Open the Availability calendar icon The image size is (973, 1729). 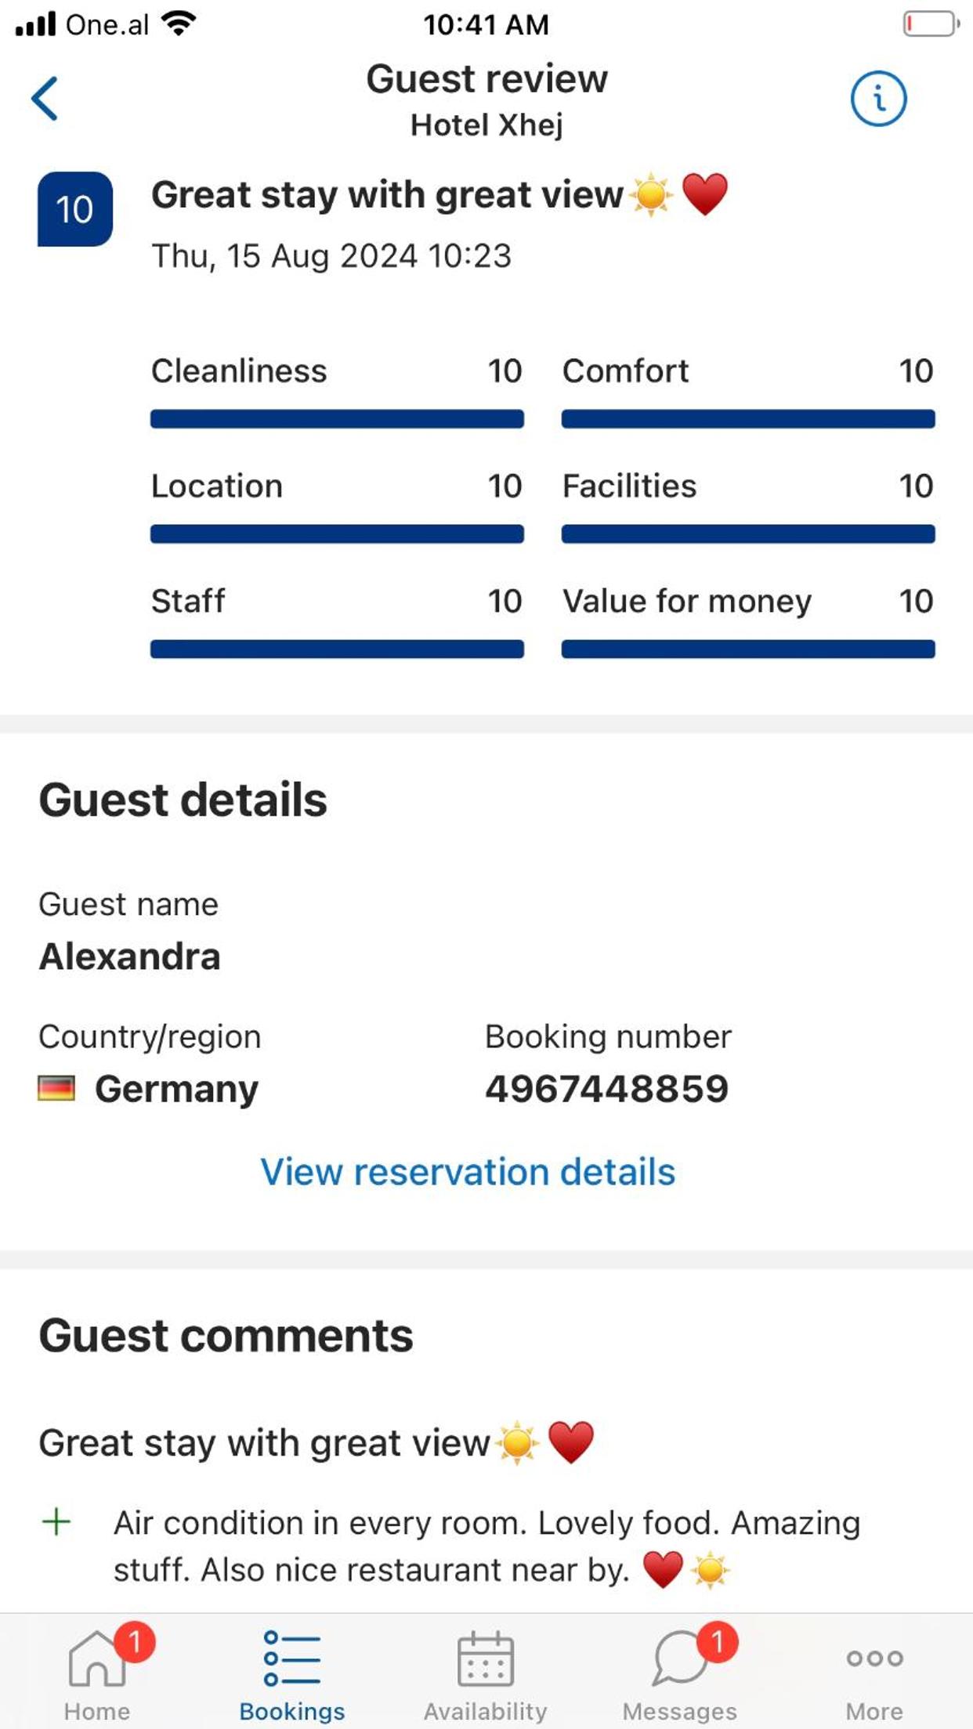click(486, 1658)
